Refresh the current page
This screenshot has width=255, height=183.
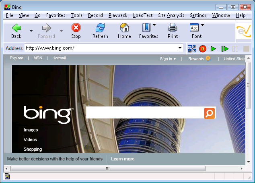100,28
